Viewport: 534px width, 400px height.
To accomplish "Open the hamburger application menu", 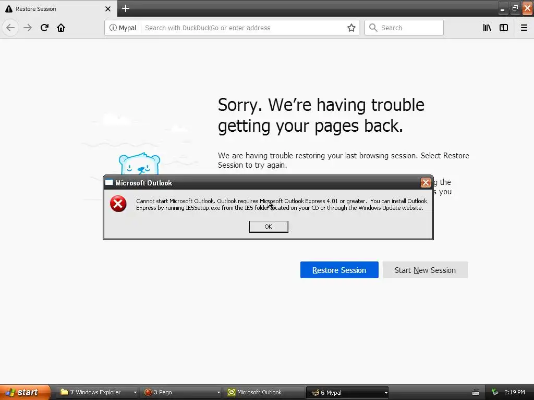I will point(524,28).
